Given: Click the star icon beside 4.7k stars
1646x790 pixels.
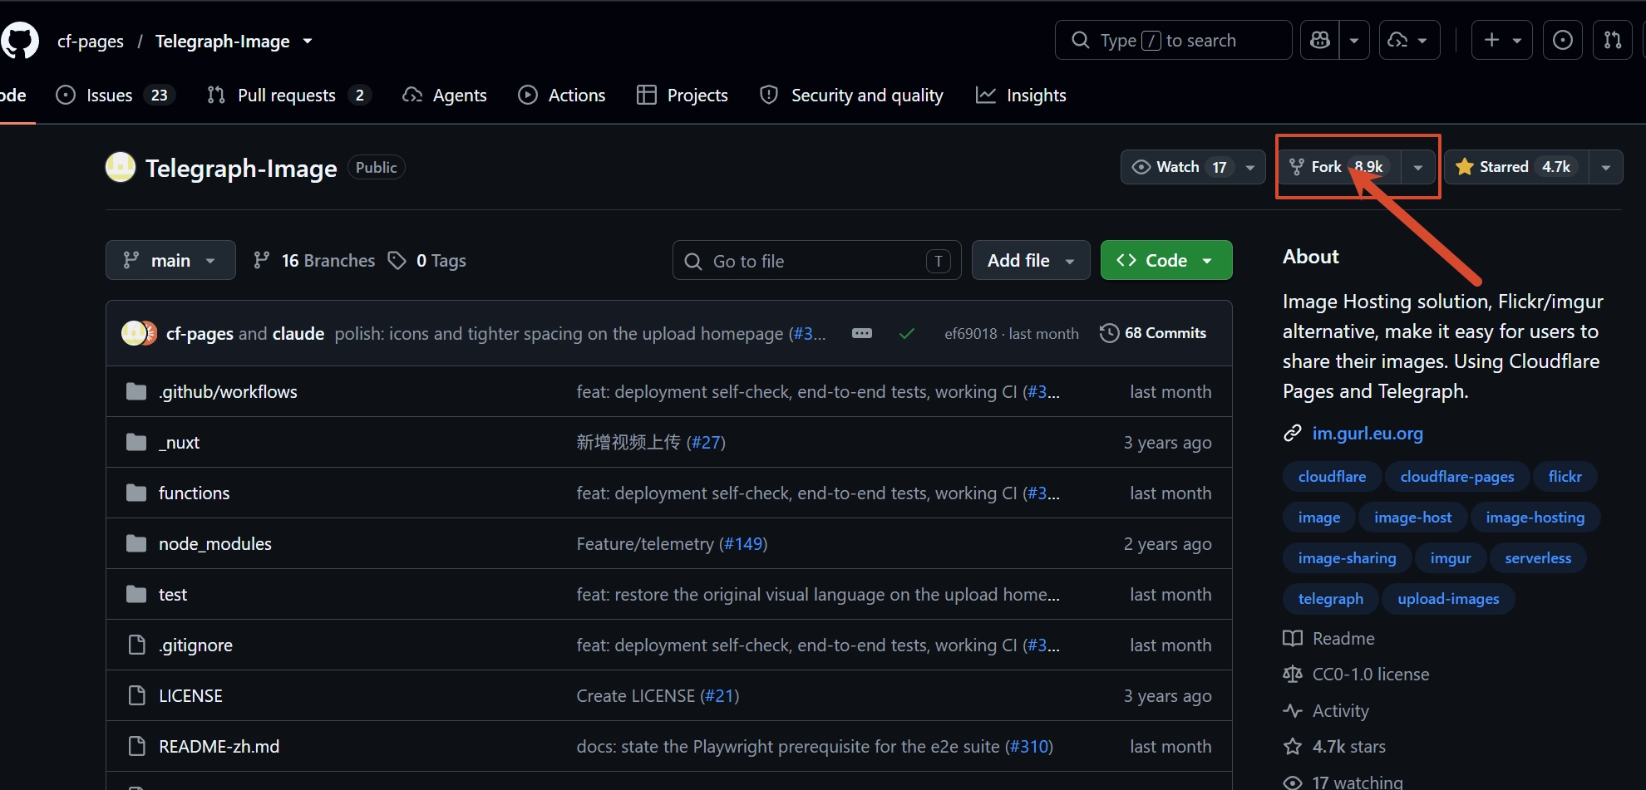Looking at the screenshot, I should (x=1293, y=746).
